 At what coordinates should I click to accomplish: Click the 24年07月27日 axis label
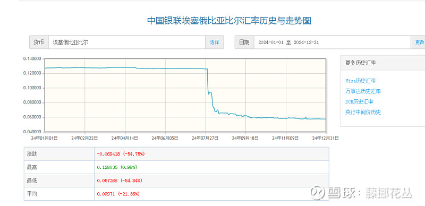point(205,138)
